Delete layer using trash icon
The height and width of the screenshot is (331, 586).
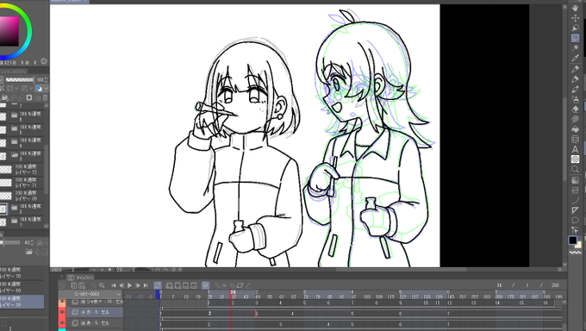pyautogui.click(x=45, y=98)
